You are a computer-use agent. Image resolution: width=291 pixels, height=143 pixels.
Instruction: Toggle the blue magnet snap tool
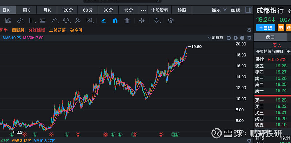115,20
